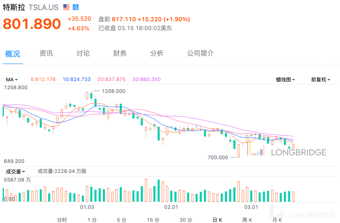Viewport: 340px width, 223px height.
Task: Select the 分析 tab
Action: [x=157, y=53]
